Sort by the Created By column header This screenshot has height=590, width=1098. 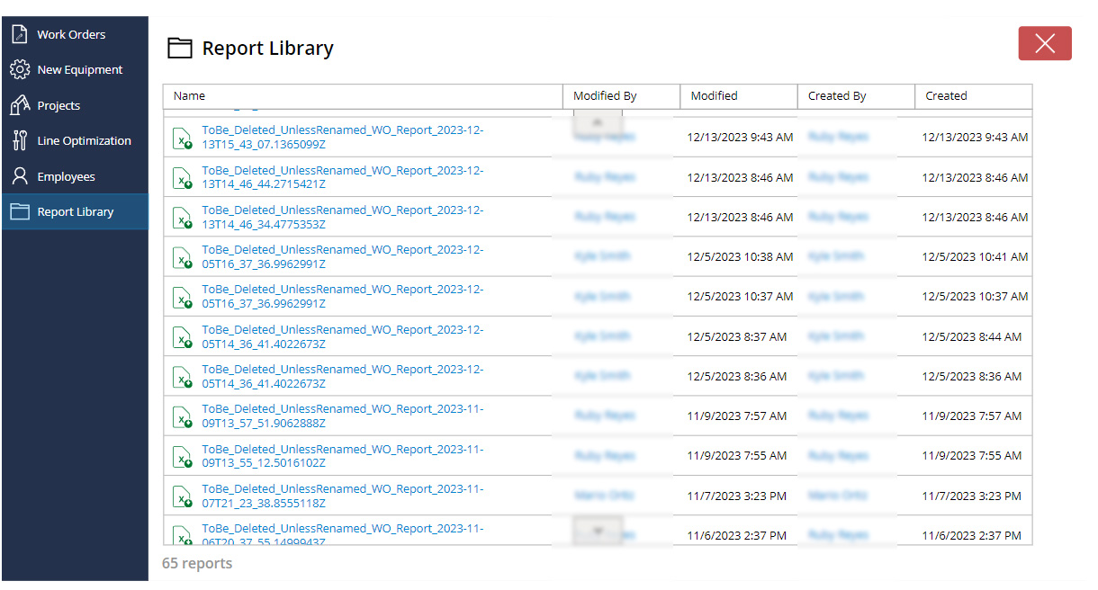(x=837, y=96)
